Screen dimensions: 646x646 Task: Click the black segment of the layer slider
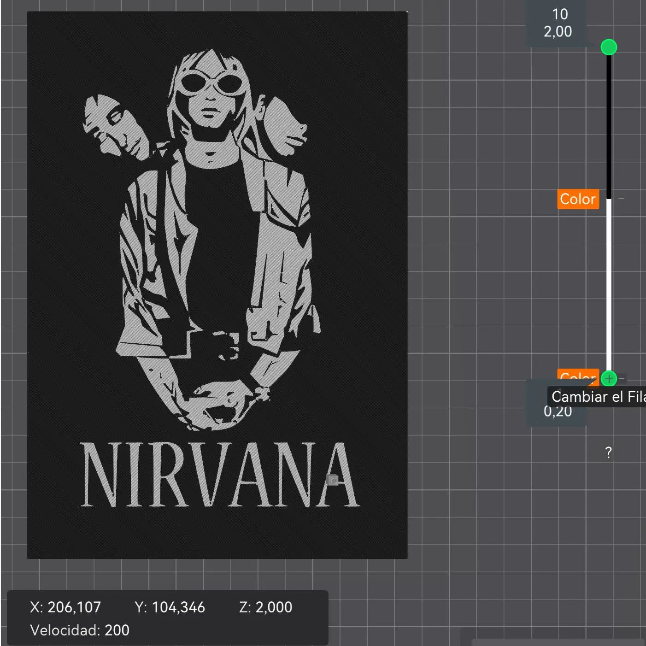[x=609, y=127]
